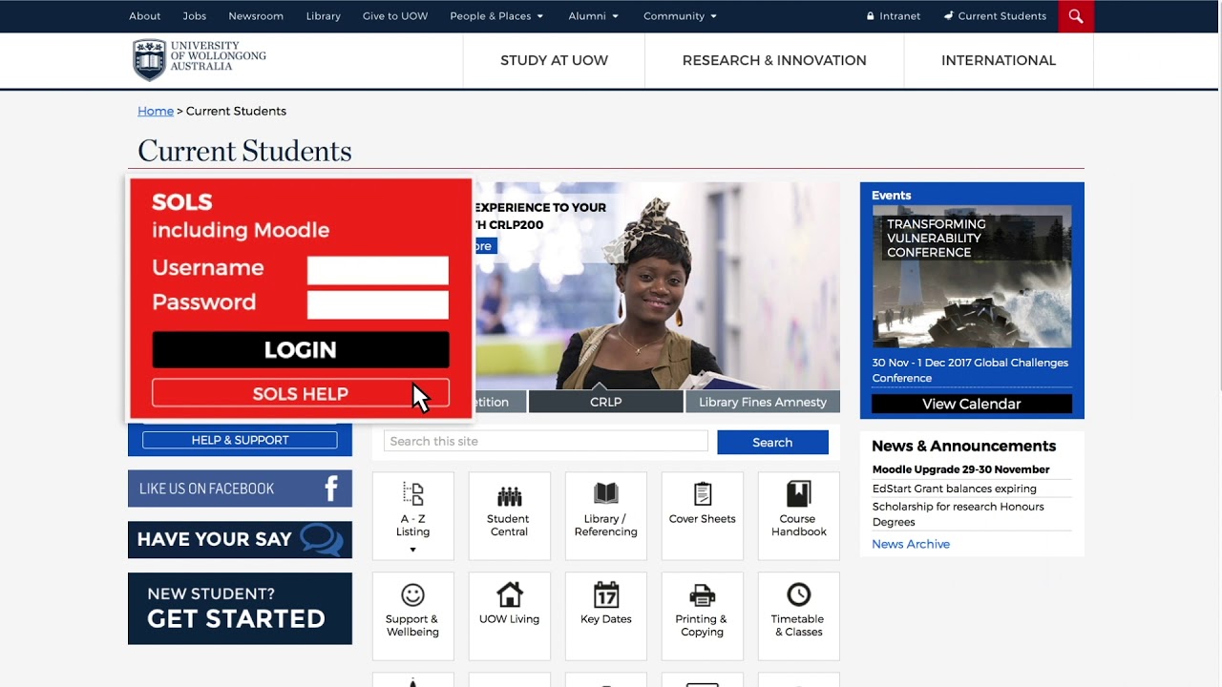Open the Course Handbook icon tile
The width and height of the screenshot is (1222, 687).
pos(798,515)
